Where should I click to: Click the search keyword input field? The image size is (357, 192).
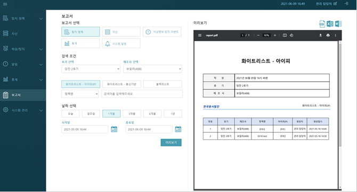(142, 94)
